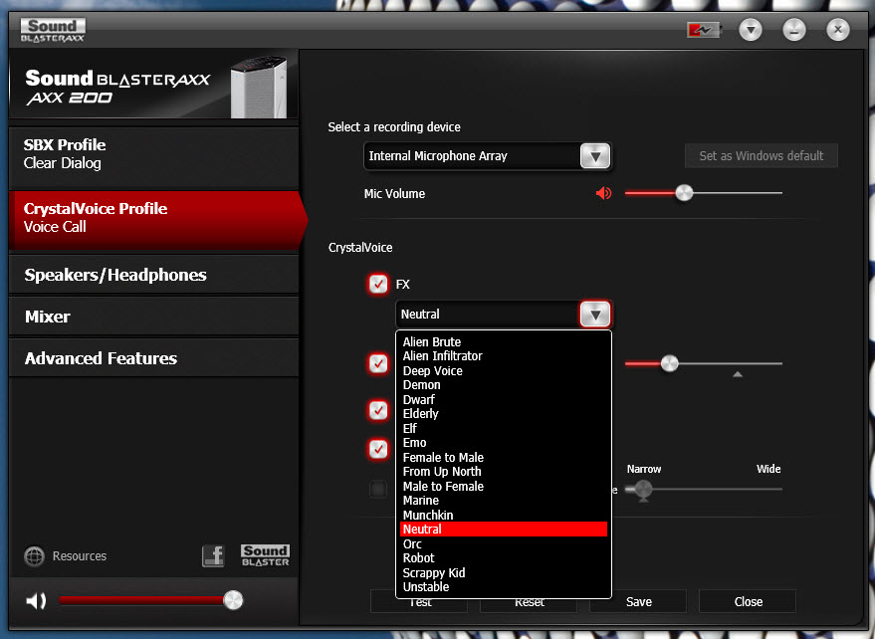Mute the master volume speaker icon
This screenshot has width=875, height=639.
coord(36,601)
